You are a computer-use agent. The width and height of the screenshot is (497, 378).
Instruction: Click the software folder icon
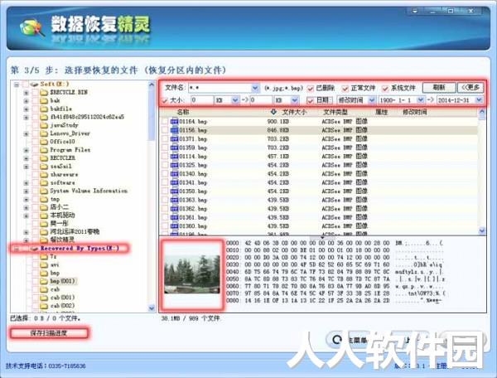[44, 183]
